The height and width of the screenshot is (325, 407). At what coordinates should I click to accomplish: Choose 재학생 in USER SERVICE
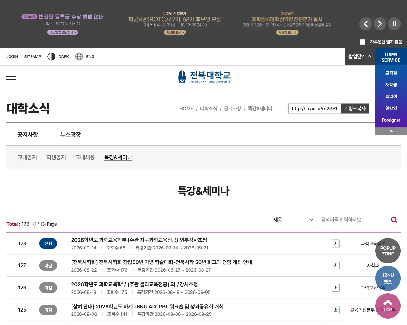(x=391, y=85)
